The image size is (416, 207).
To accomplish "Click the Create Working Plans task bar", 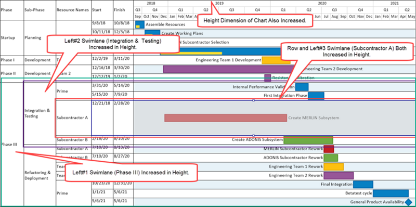I will [152, 33].
